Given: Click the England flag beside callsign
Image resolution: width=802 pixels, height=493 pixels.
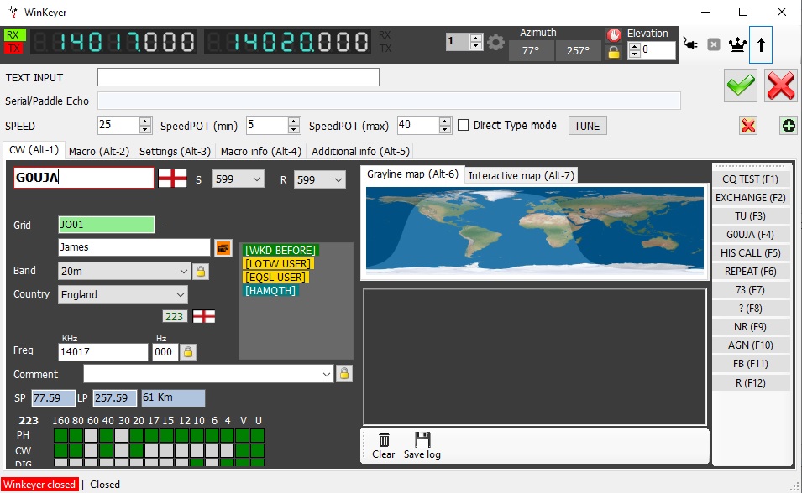Looking at the screenshot, I should click(x=173, y=179).
